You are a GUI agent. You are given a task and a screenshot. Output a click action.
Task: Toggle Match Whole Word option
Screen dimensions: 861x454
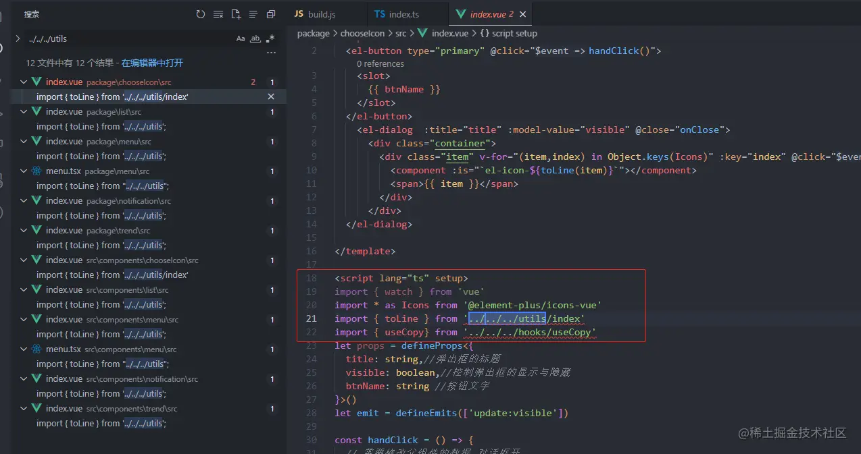pyautogui.click(x=255, y=38)
